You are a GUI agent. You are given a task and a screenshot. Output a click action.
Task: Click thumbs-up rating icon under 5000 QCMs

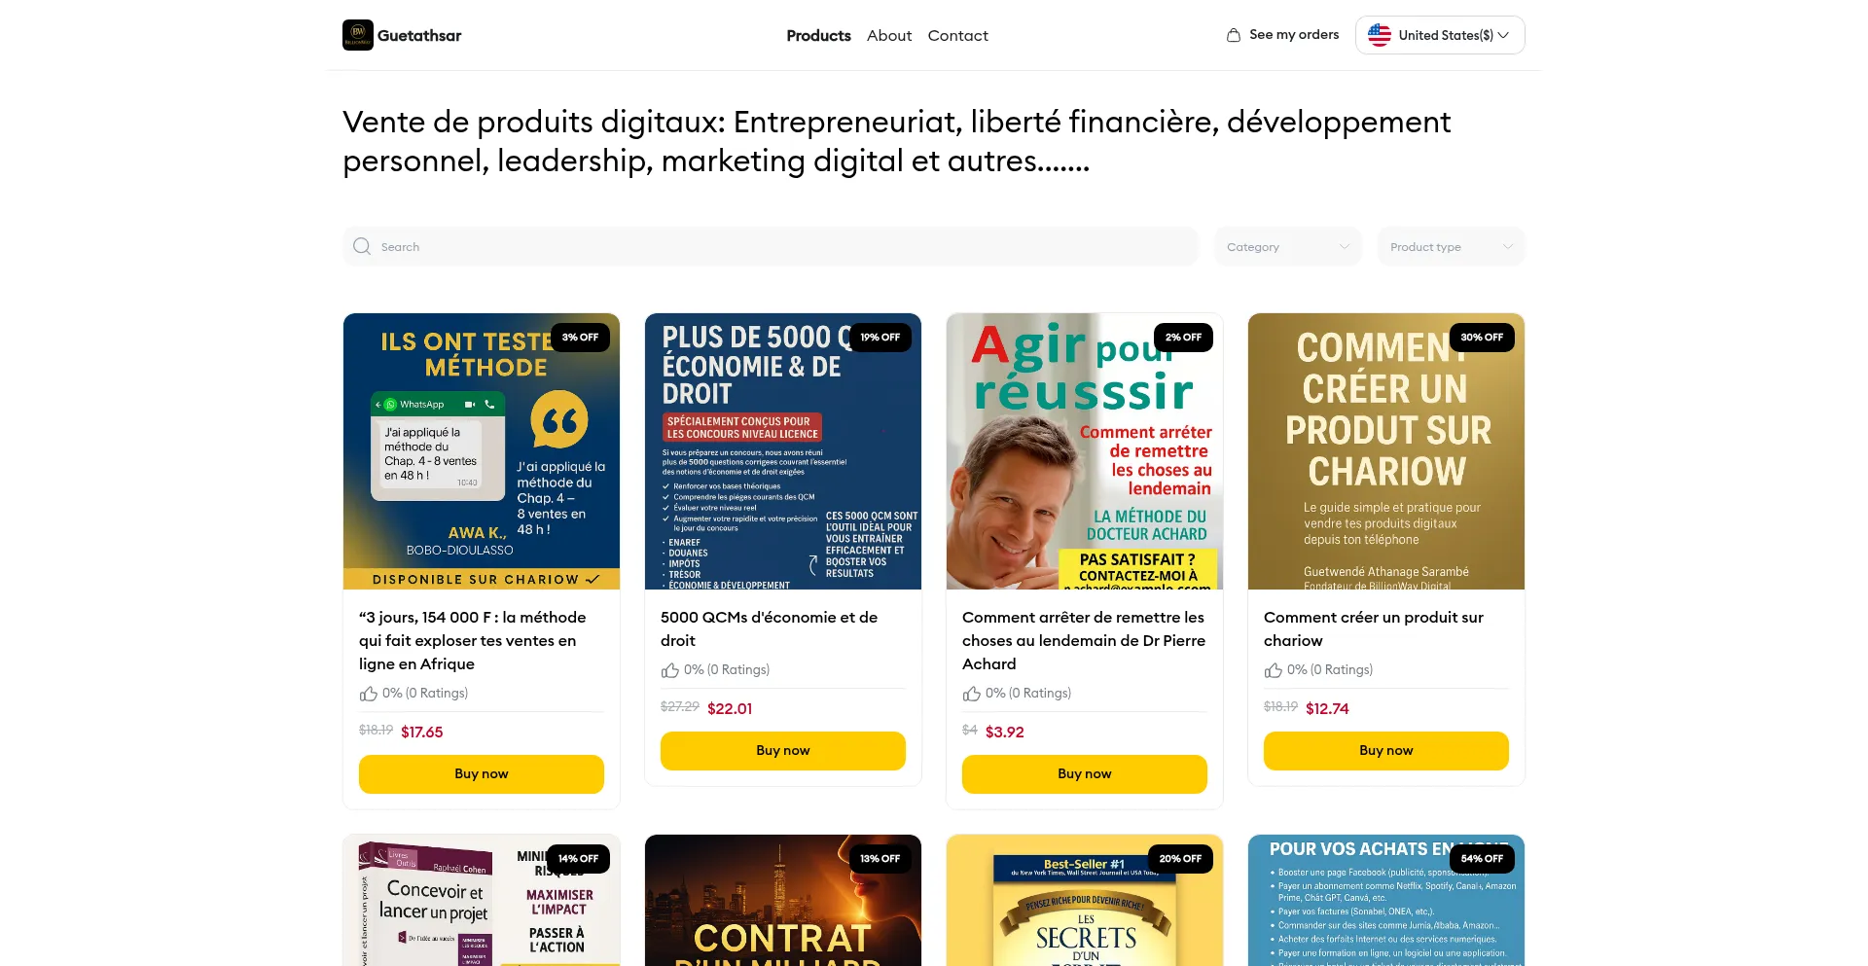pos(670,670)
